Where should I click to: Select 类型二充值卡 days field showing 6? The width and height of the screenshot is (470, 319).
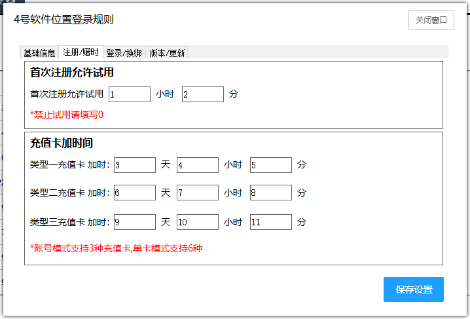pyautogui.click(x=135, y=193)
